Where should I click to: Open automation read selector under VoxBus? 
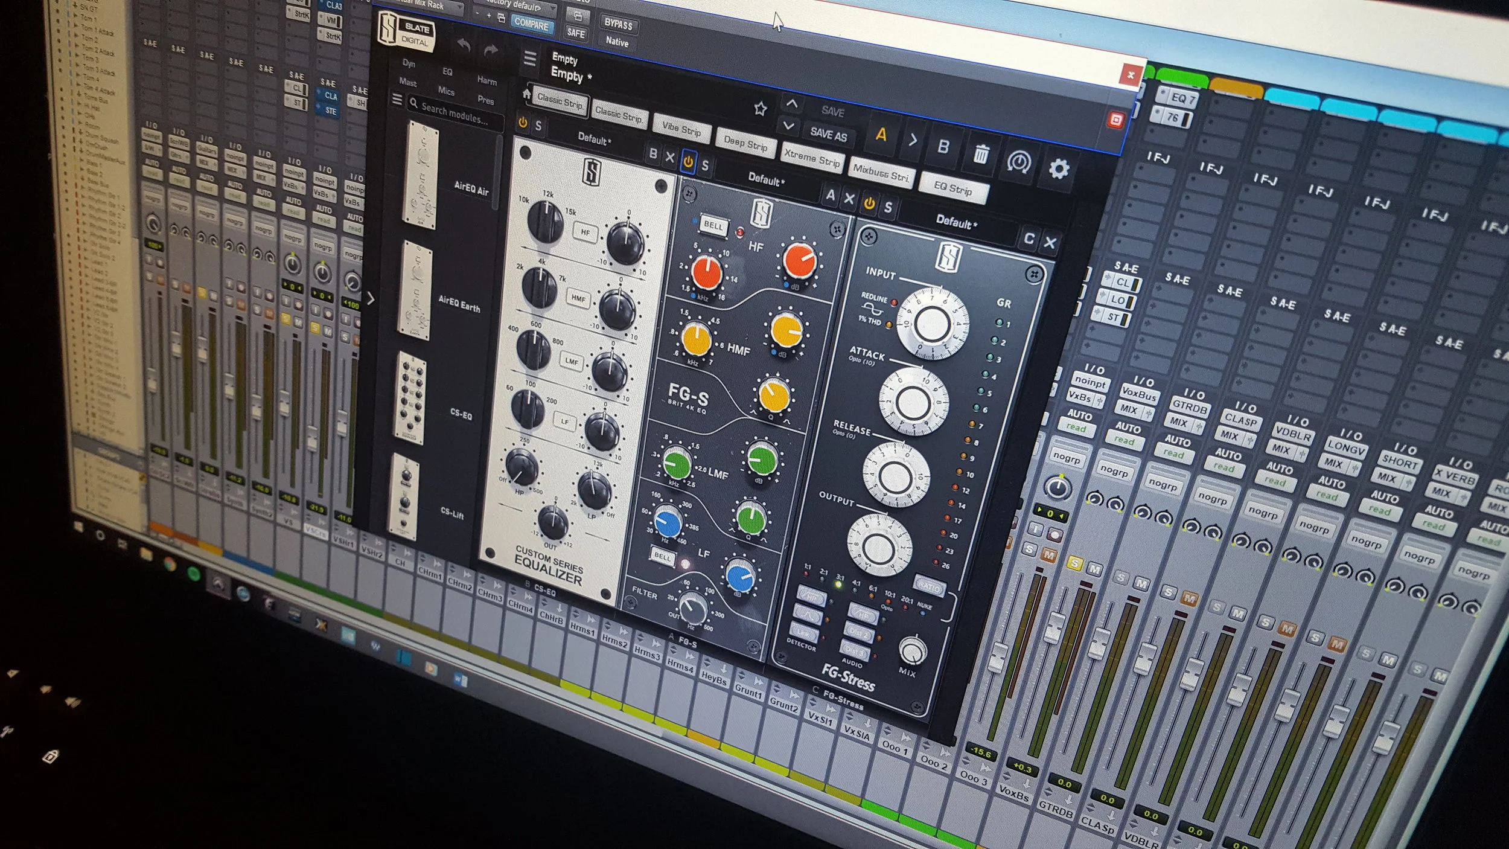click(x=1125, y=440)
